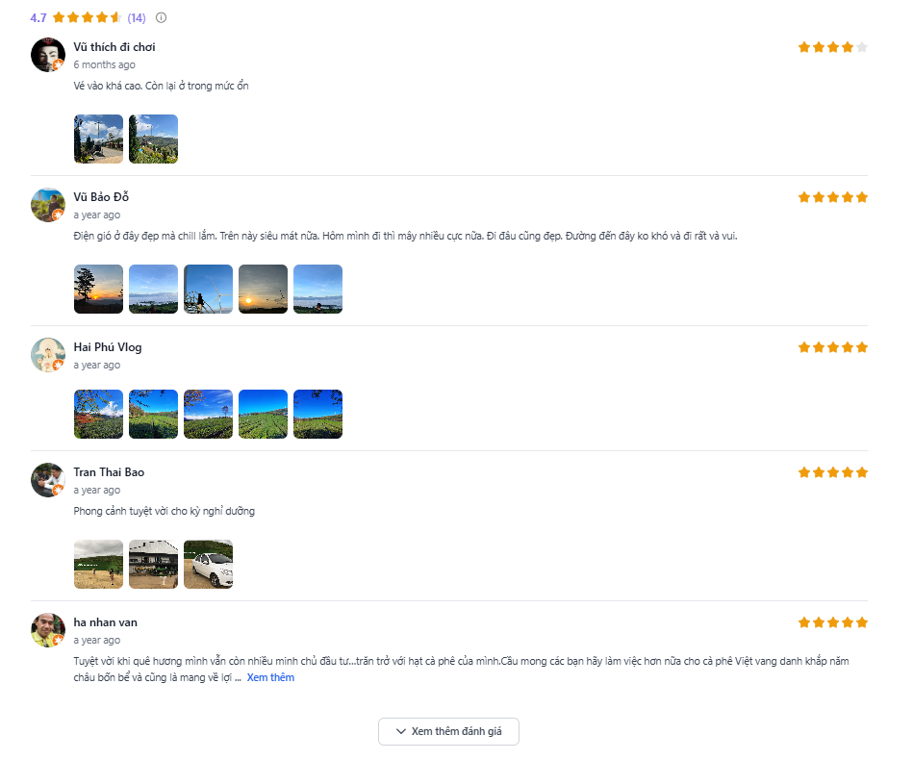Open last photo in Vũ Bảo Đỗ's review
This screenshot has height=760, width=913.
[317, 290]
